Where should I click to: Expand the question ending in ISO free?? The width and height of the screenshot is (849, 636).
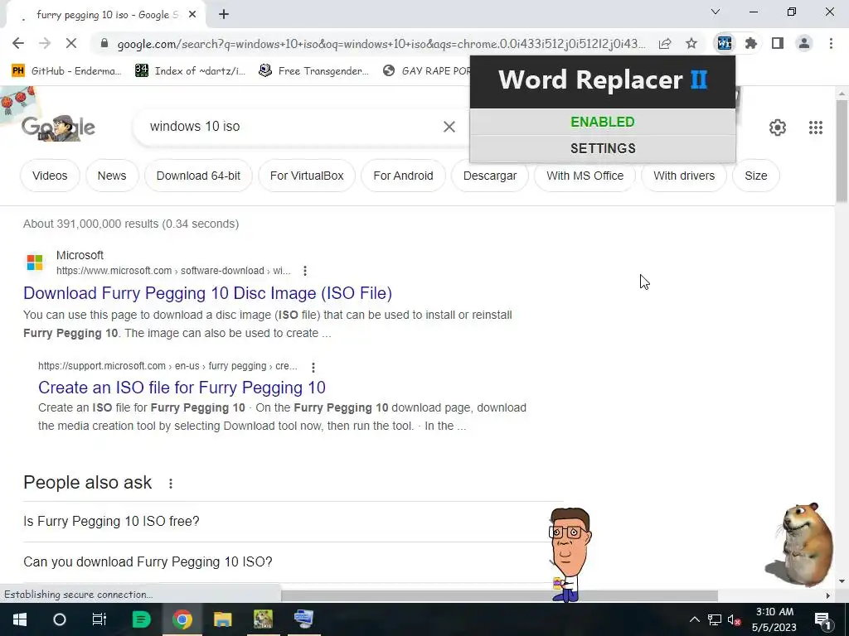[x=293, y=522]
